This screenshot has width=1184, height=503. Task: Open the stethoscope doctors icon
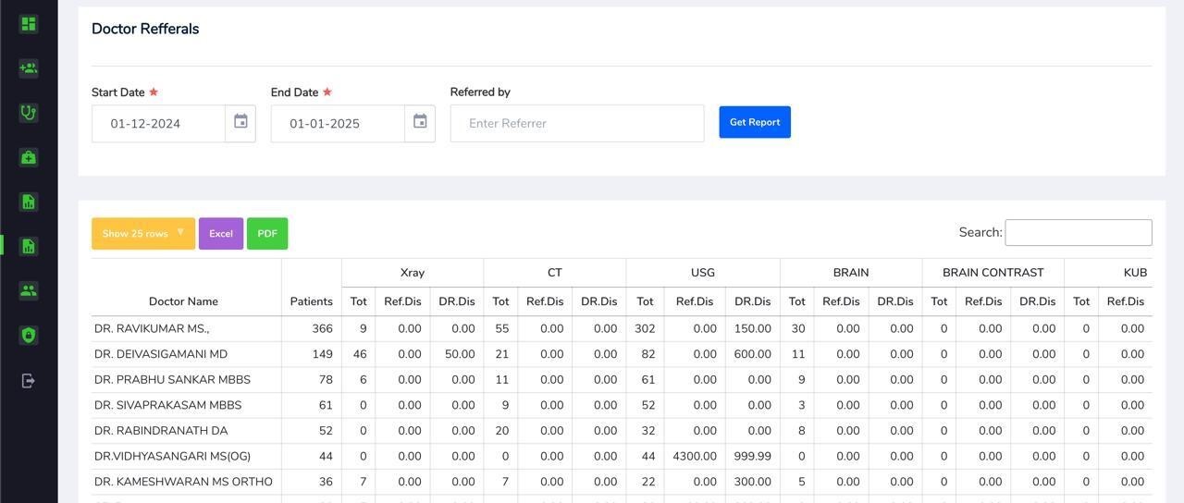[29, 113]
